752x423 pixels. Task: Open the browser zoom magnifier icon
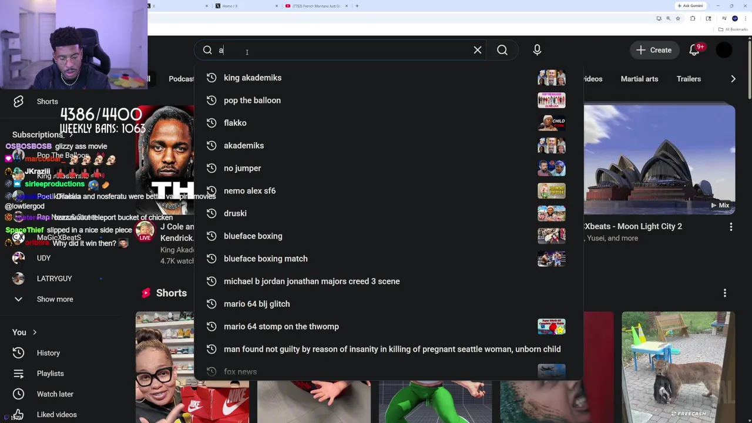point(668,19)
